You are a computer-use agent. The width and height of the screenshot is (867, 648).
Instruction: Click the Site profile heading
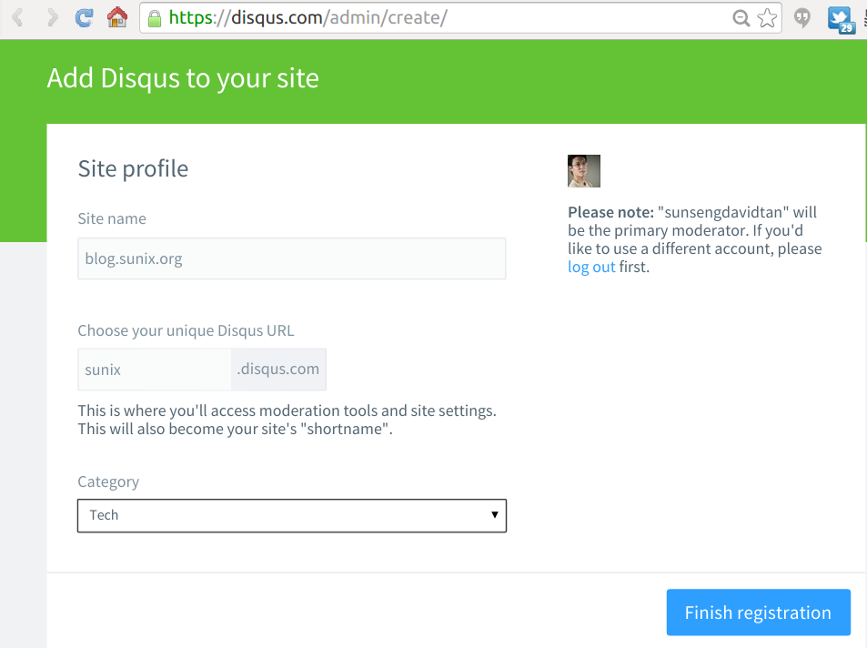pyautogui.click(x=133, y=168)
